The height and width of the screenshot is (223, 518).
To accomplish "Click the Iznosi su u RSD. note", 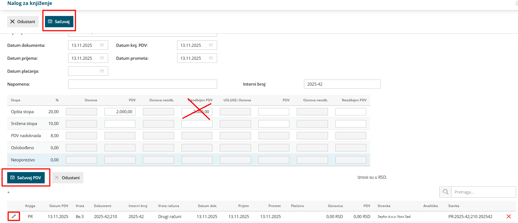I will click(x=372, y=177).
